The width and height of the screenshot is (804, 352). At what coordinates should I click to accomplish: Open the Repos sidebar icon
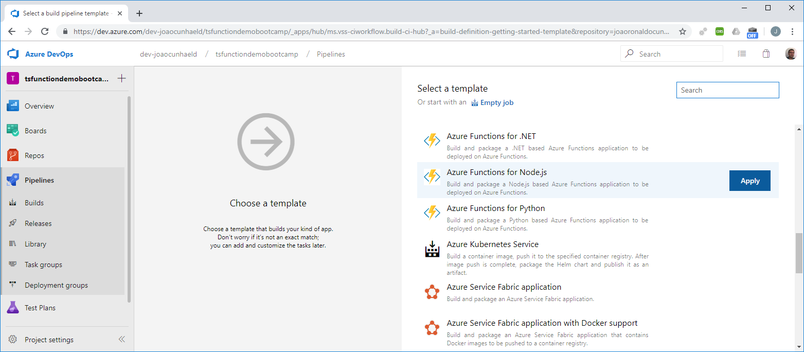click(13, 155)
